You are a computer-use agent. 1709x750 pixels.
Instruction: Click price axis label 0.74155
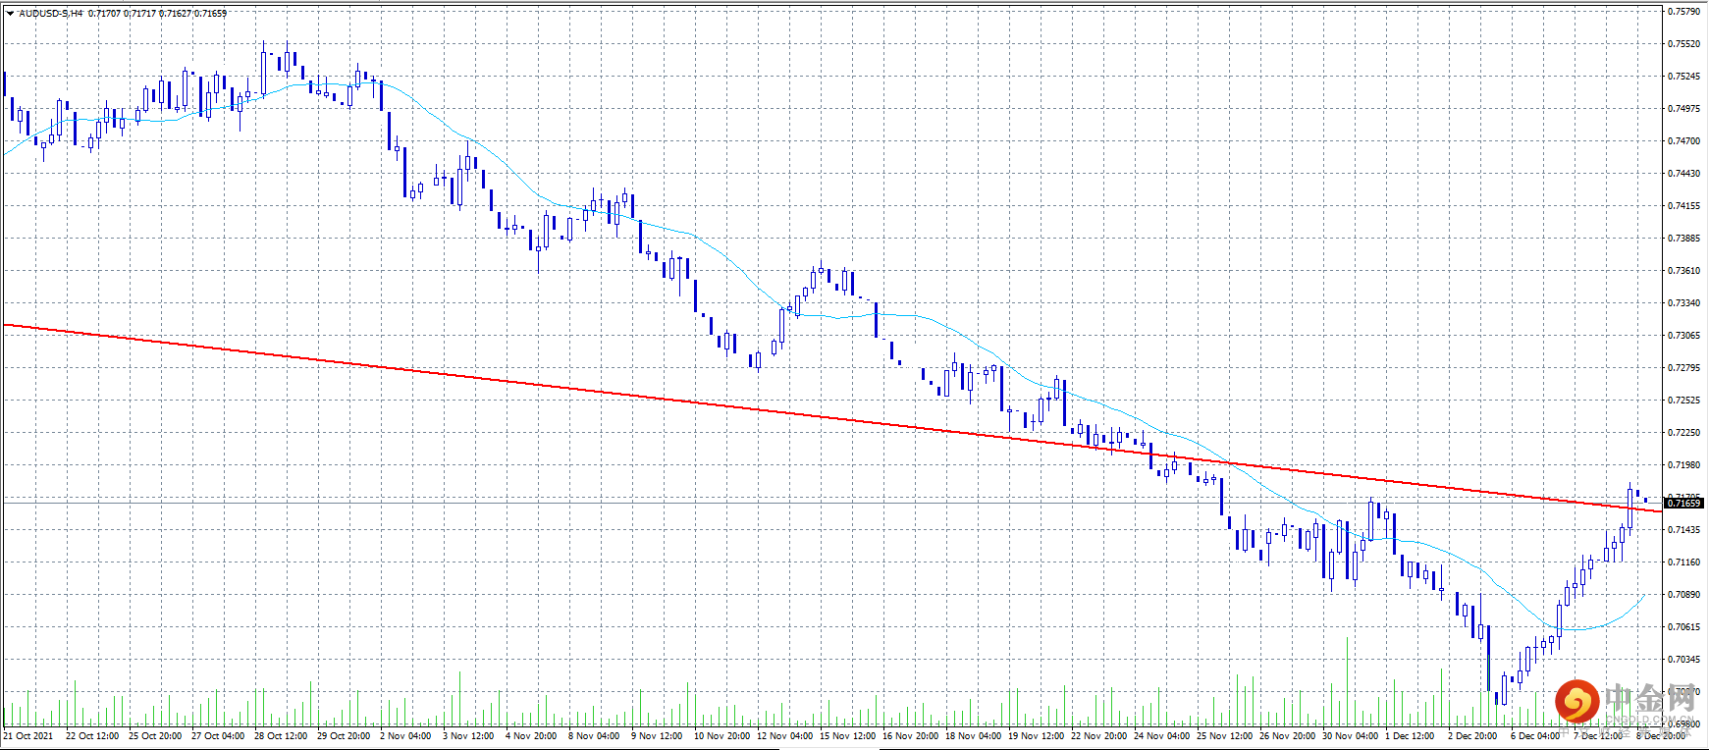coord(1684,206)
